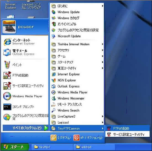Expand the スタートアップ submenu arrow

(103, 62)
